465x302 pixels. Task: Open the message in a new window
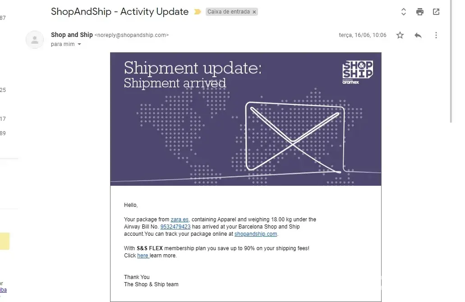(436, 12)
